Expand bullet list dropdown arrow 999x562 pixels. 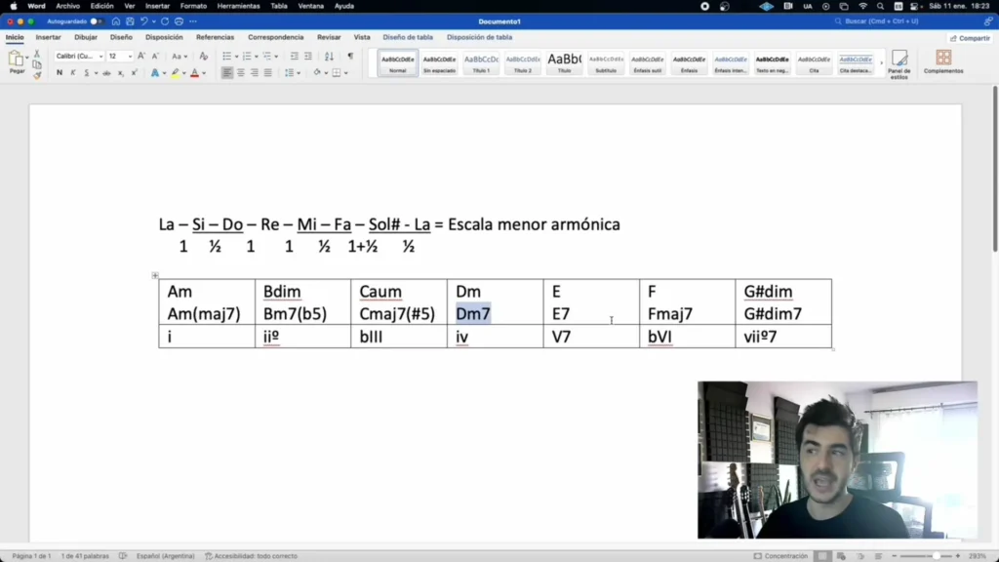click(x=236, y=57)
